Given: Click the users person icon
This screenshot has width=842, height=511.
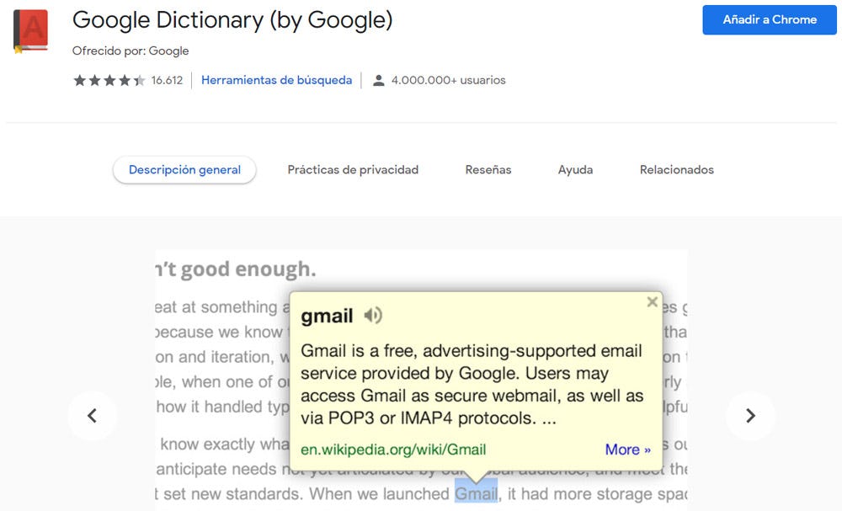Looking at the screenshot, I should pos(379,81).
